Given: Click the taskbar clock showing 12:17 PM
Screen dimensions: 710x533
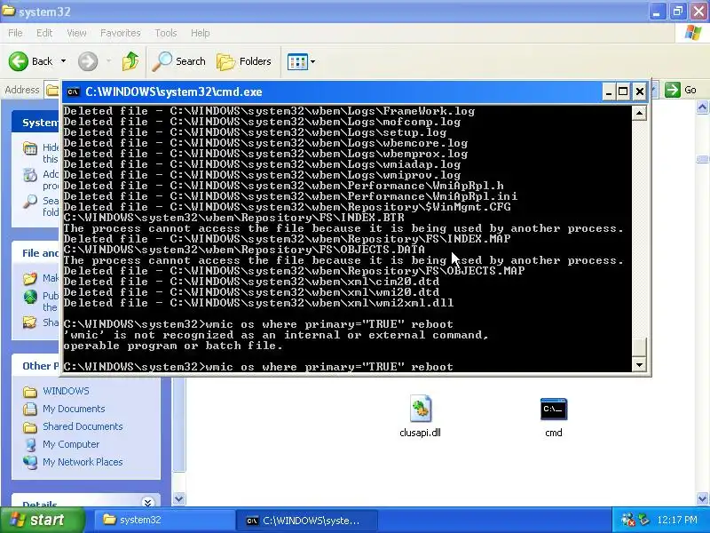Looking at the screenshot, I should pyautogui.click(x=677, y=520).
